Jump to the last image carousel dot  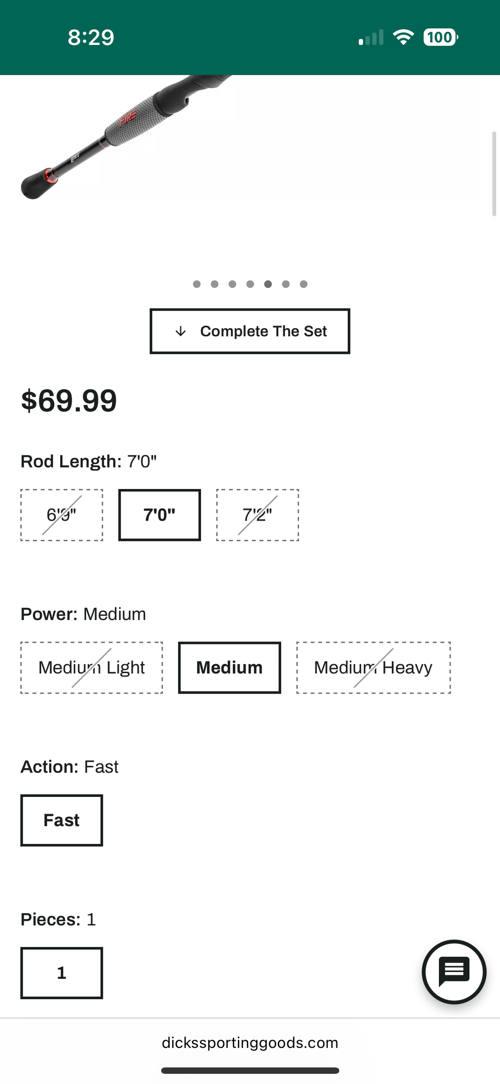[x=304, y=284]
